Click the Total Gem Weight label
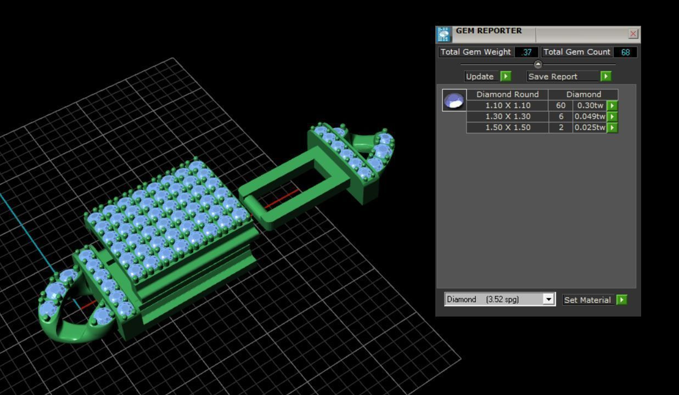679x395 pixels. 476,52
